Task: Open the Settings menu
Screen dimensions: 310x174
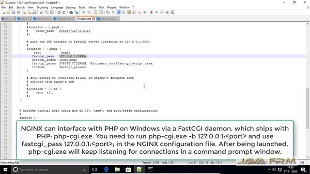Action: pyautogui.click(x=71, y=8)
